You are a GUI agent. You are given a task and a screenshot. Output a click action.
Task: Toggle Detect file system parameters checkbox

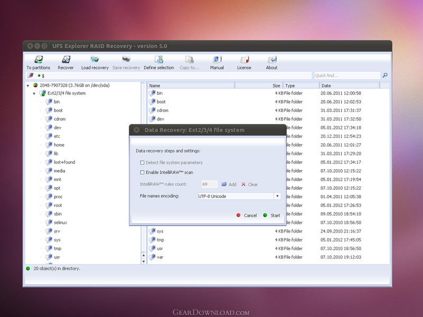pyautogui.click(x=142, y=163)
